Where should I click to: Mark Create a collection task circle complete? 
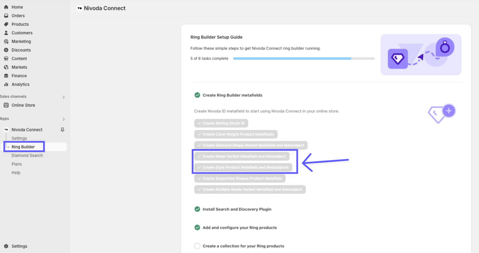pos(197,246)
